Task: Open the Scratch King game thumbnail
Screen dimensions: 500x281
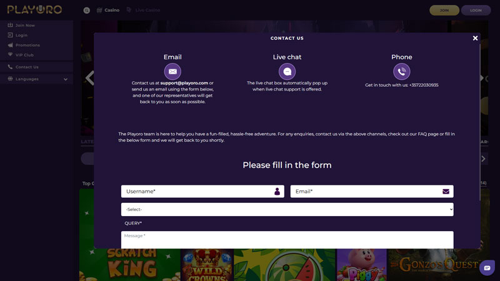Action: (130, 262)
